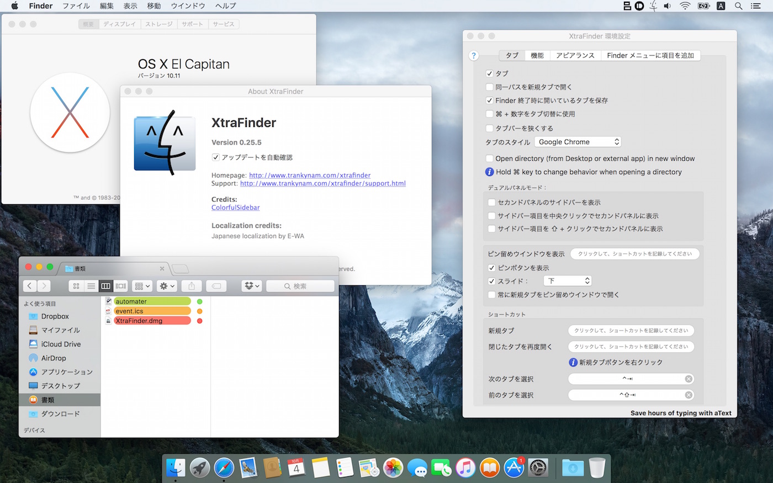Record a shortcut for 新規タブ

(631, 331)
